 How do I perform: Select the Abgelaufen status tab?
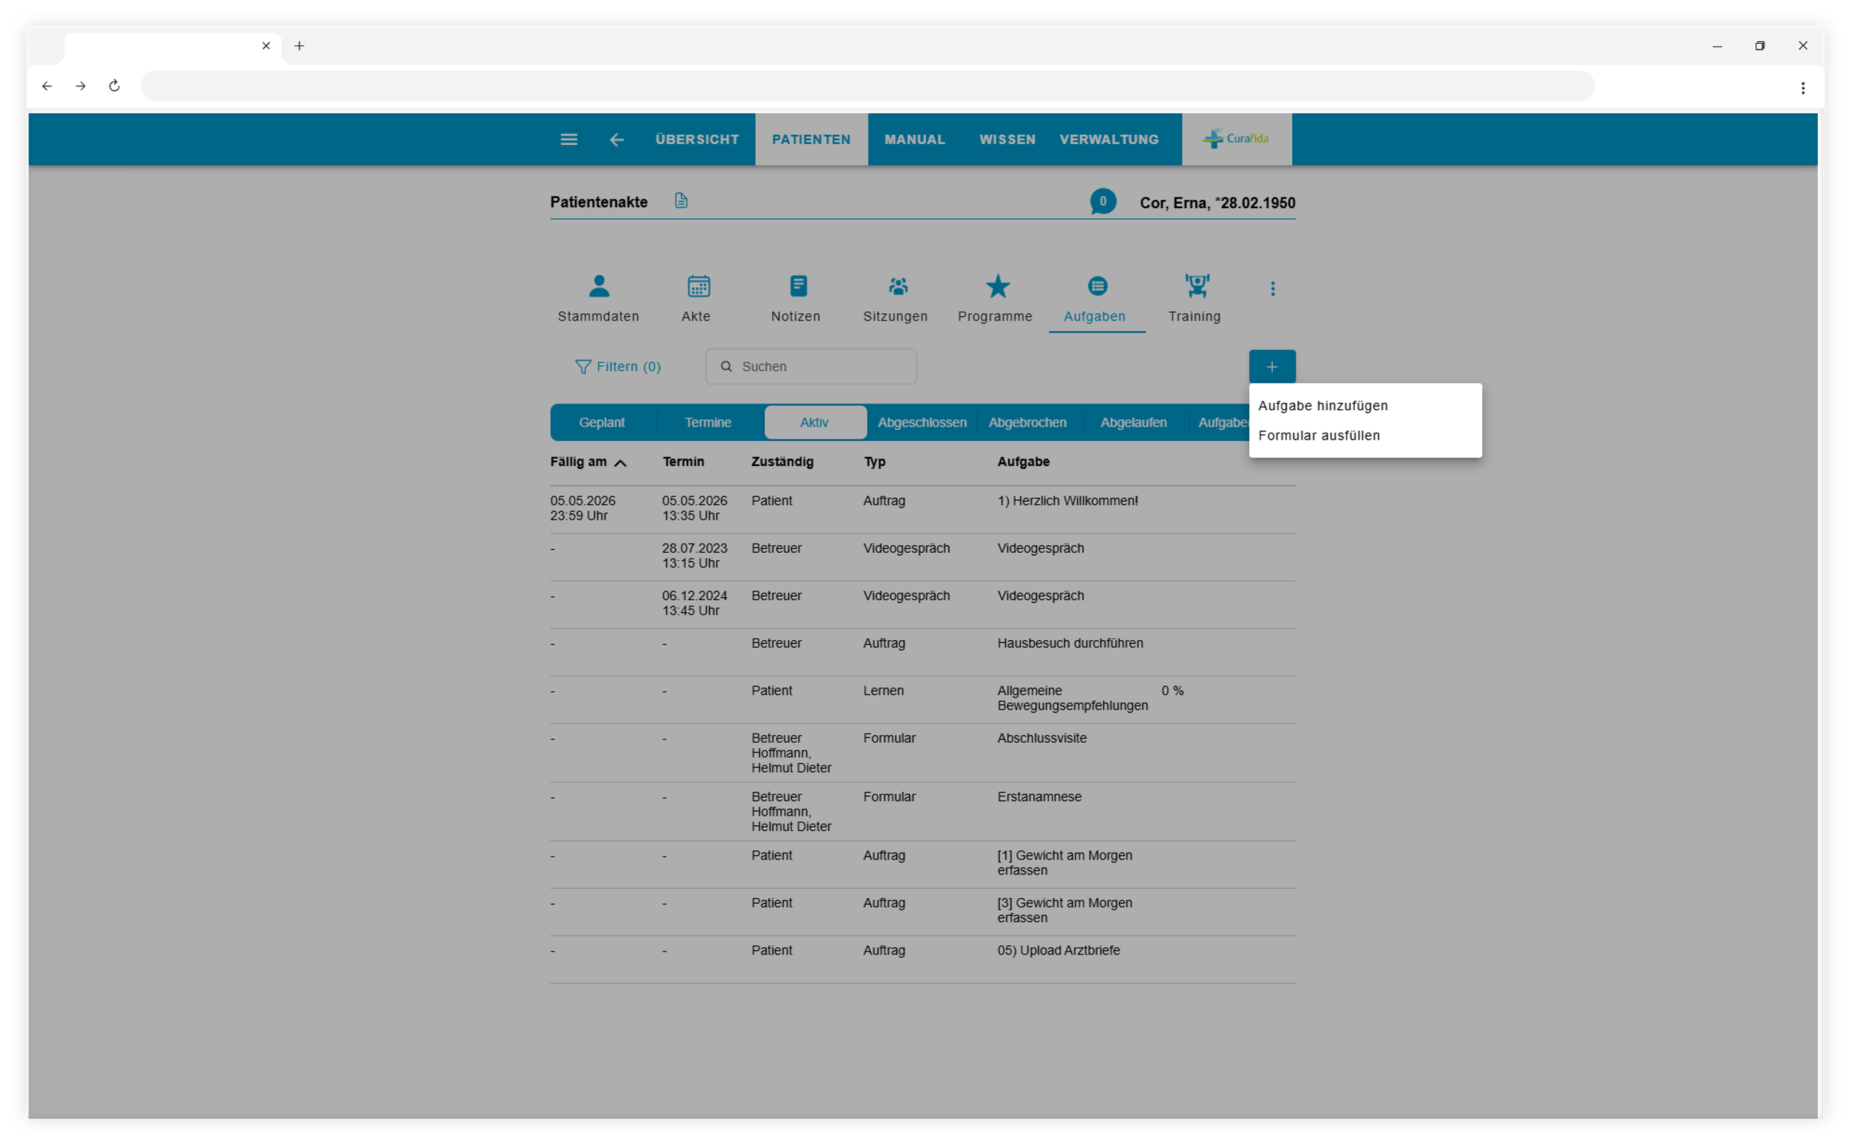(1132, 422)
